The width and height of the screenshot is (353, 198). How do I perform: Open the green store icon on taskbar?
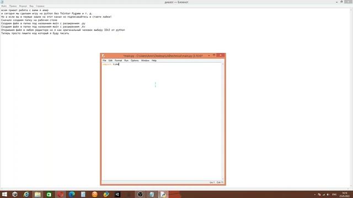[49, 194]
